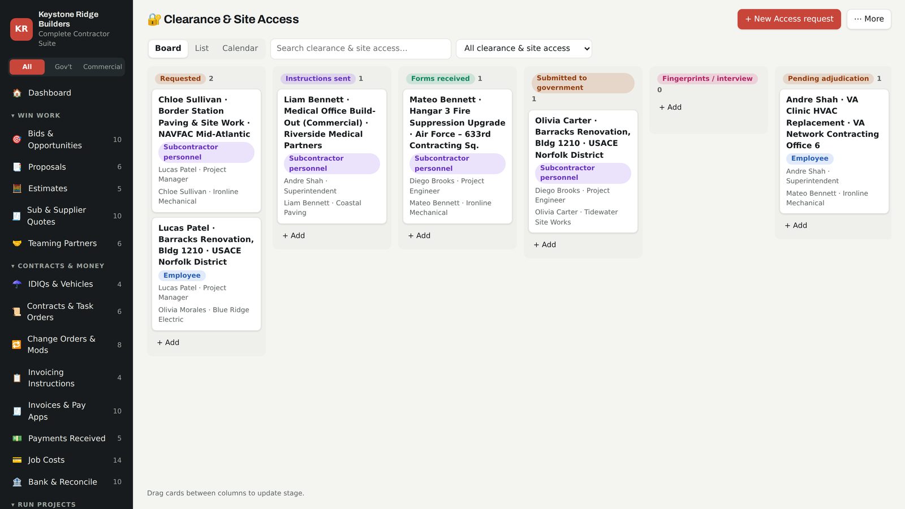The image size is (905, 509).
Task: Add card to Instructions sent column
Action: pos(294,236)
